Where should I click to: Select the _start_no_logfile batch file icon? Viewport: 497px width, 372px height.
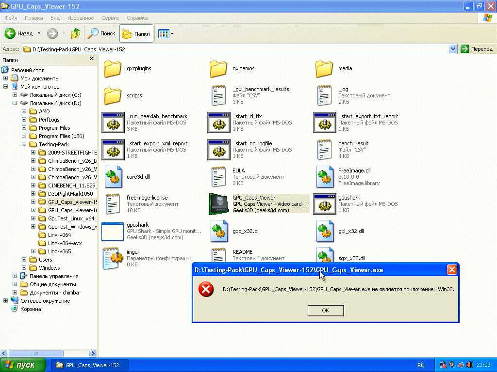point(219,150)
